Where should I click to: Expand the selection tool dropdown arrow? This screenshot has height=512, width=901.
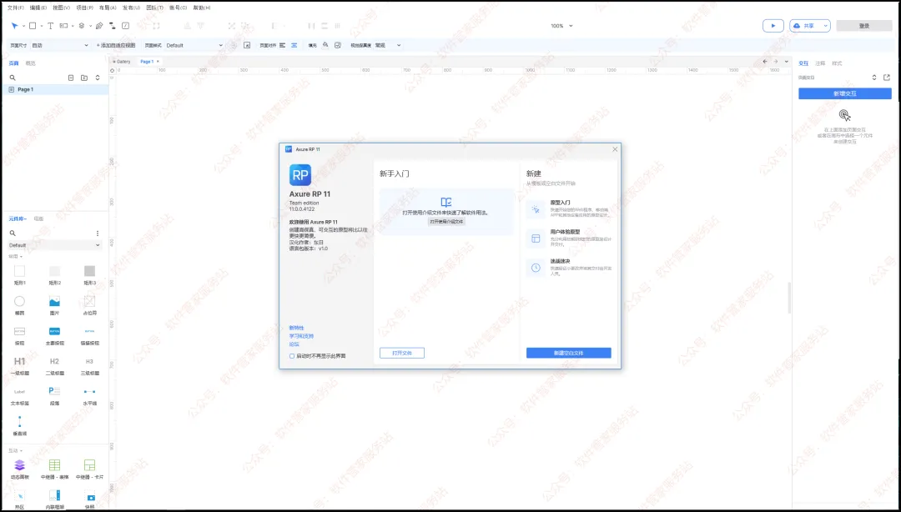click(x=23, y=26)
